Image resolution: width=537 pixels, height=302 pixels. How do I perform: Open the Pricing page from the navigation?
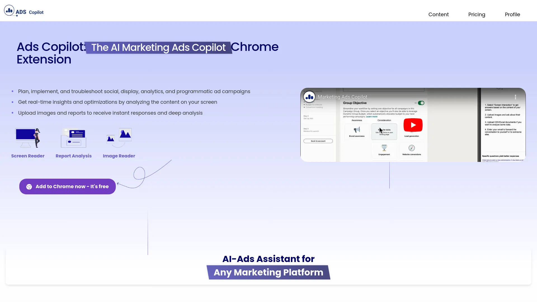click(x=477, y=14)
